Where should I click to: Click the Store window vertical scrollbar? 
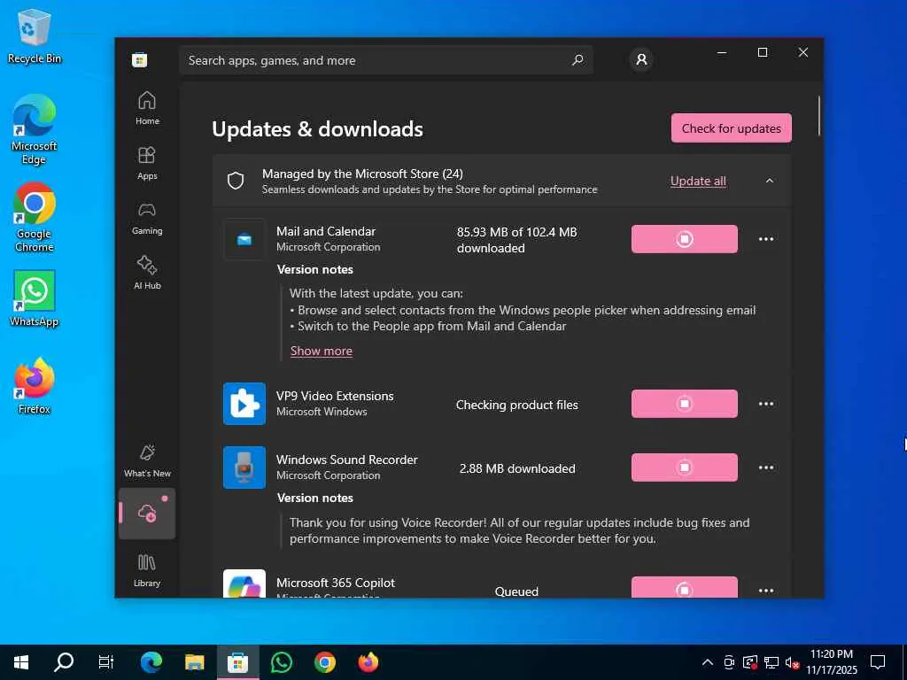[819, 116]
